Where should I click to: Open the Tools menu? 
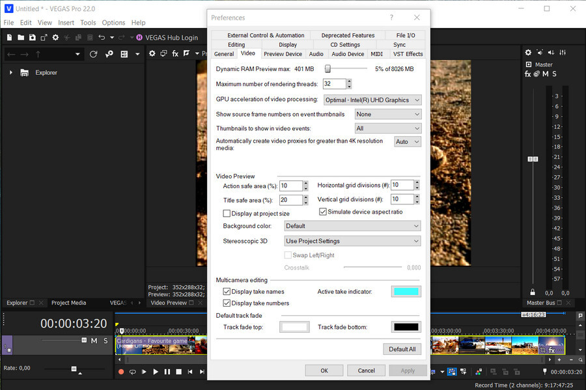[x=88, y=22]
